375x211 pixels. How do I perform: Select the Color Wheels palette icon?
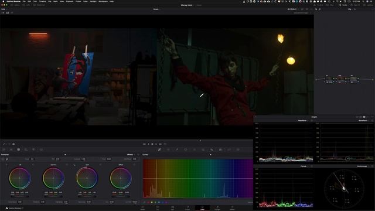[18, 149]
